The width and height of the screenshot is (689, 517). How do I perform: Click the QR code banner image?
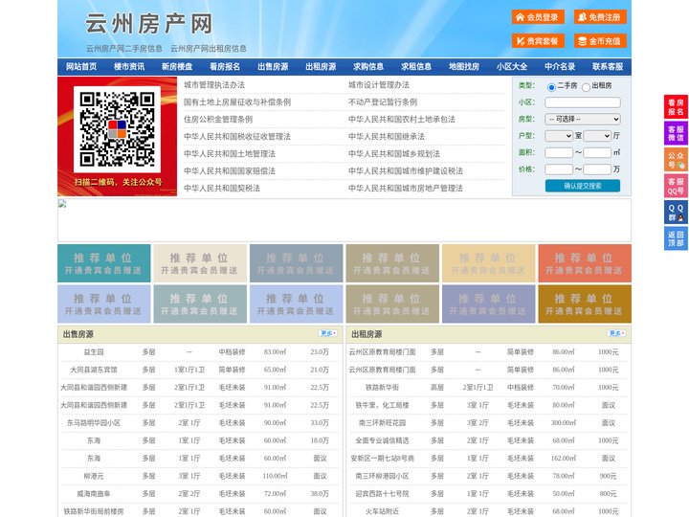point(118,136)
